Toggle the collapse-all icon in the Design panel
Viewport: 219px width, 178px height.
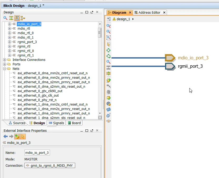[x=11, y=18]
